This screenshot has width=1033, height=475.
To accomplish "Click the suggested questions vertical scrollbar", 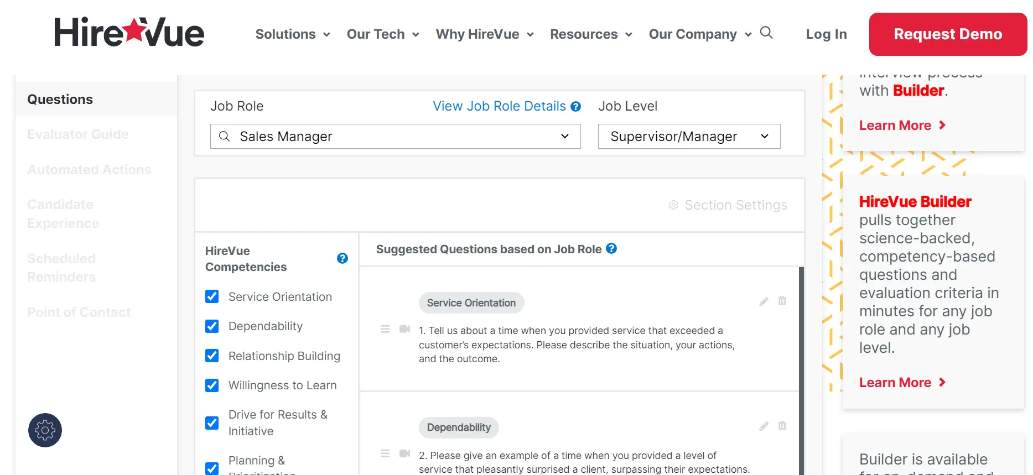I will click(x=801, y=370).
